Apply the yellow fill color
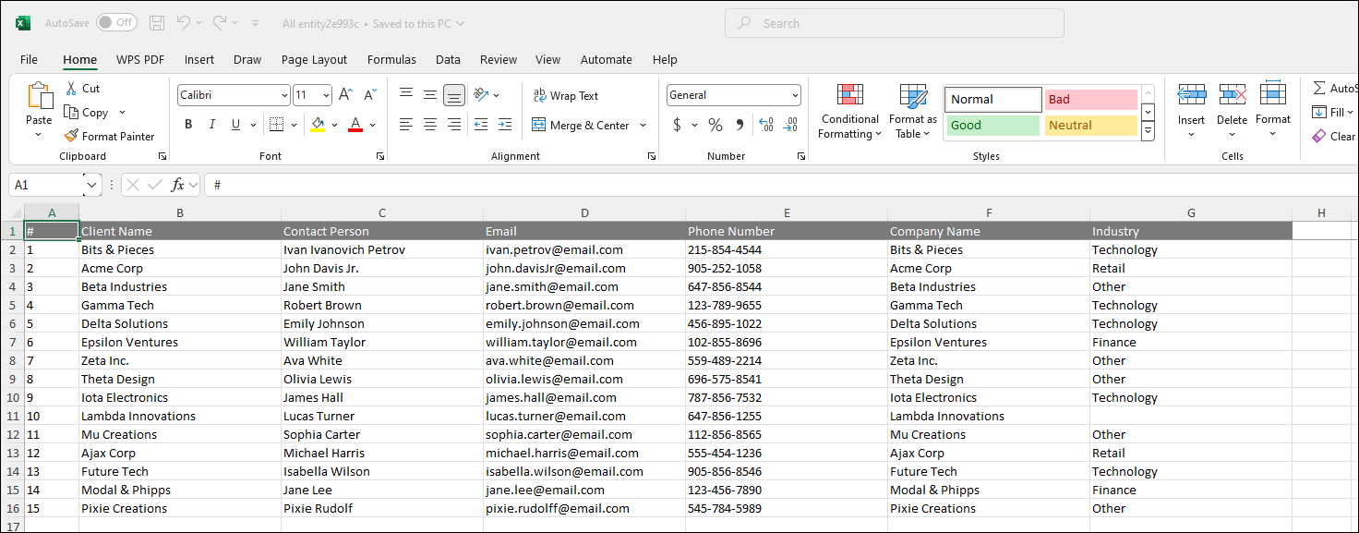The width and height of the screenshot is (1359, 533). pyautogui.click(x=318, y=125)
